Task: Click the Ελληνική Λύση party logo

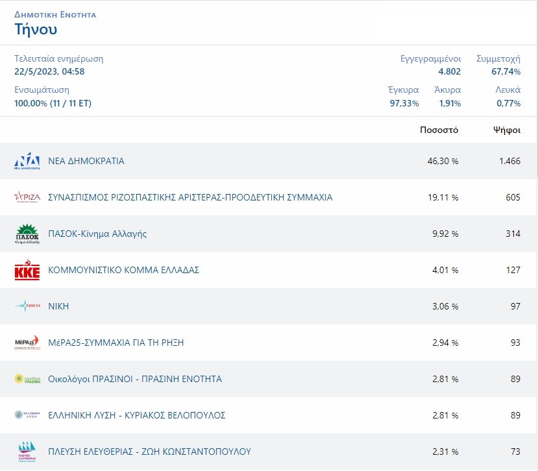Action: pos(27,415)
